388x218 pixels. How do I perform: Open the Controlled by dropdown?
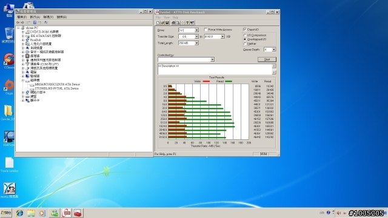pyautogui.click(x=212, y=59)
